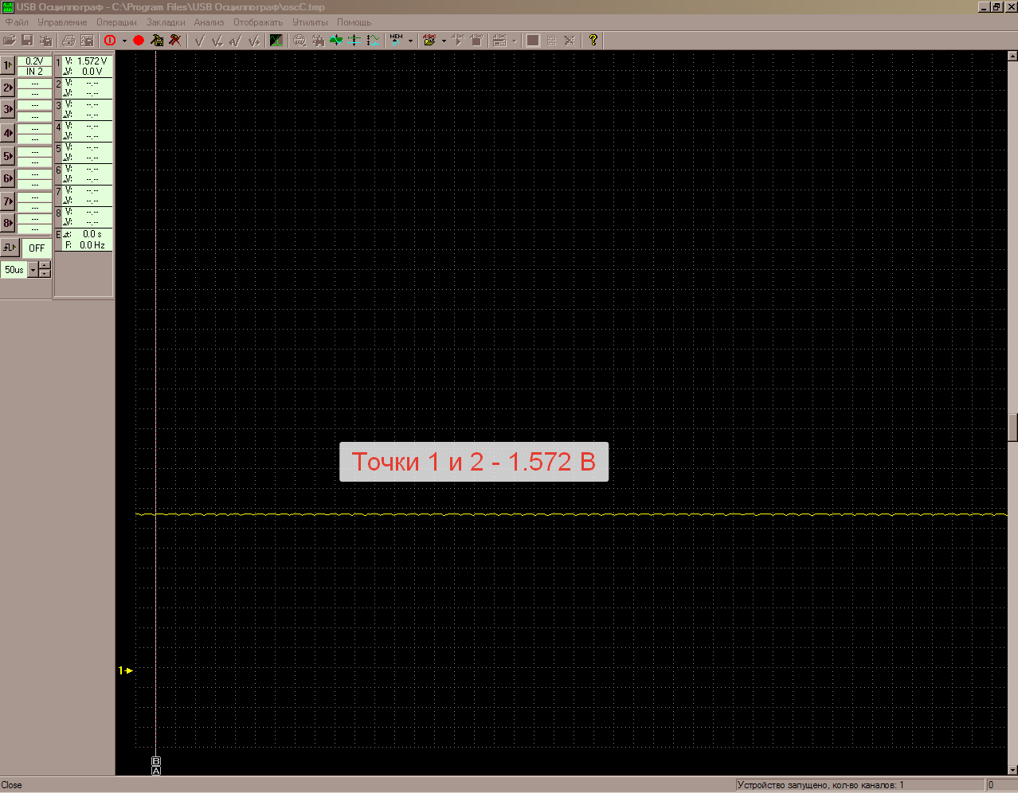Click the open file folder icon
The width and height of the screenshot is (1018, 793).
tap(10, 40)
